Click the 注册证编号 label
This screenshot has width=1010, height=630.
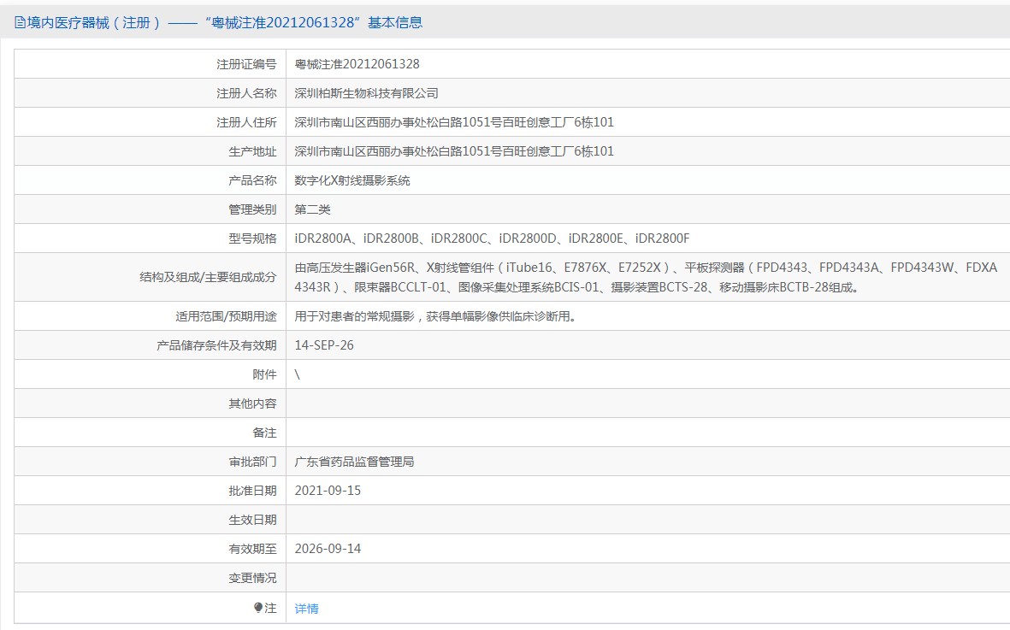[246, 64]
